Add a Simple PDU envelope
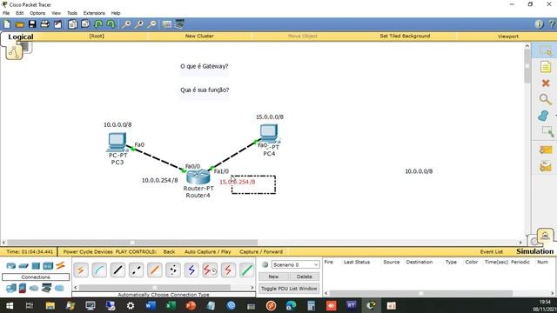 tap(546, 150)
